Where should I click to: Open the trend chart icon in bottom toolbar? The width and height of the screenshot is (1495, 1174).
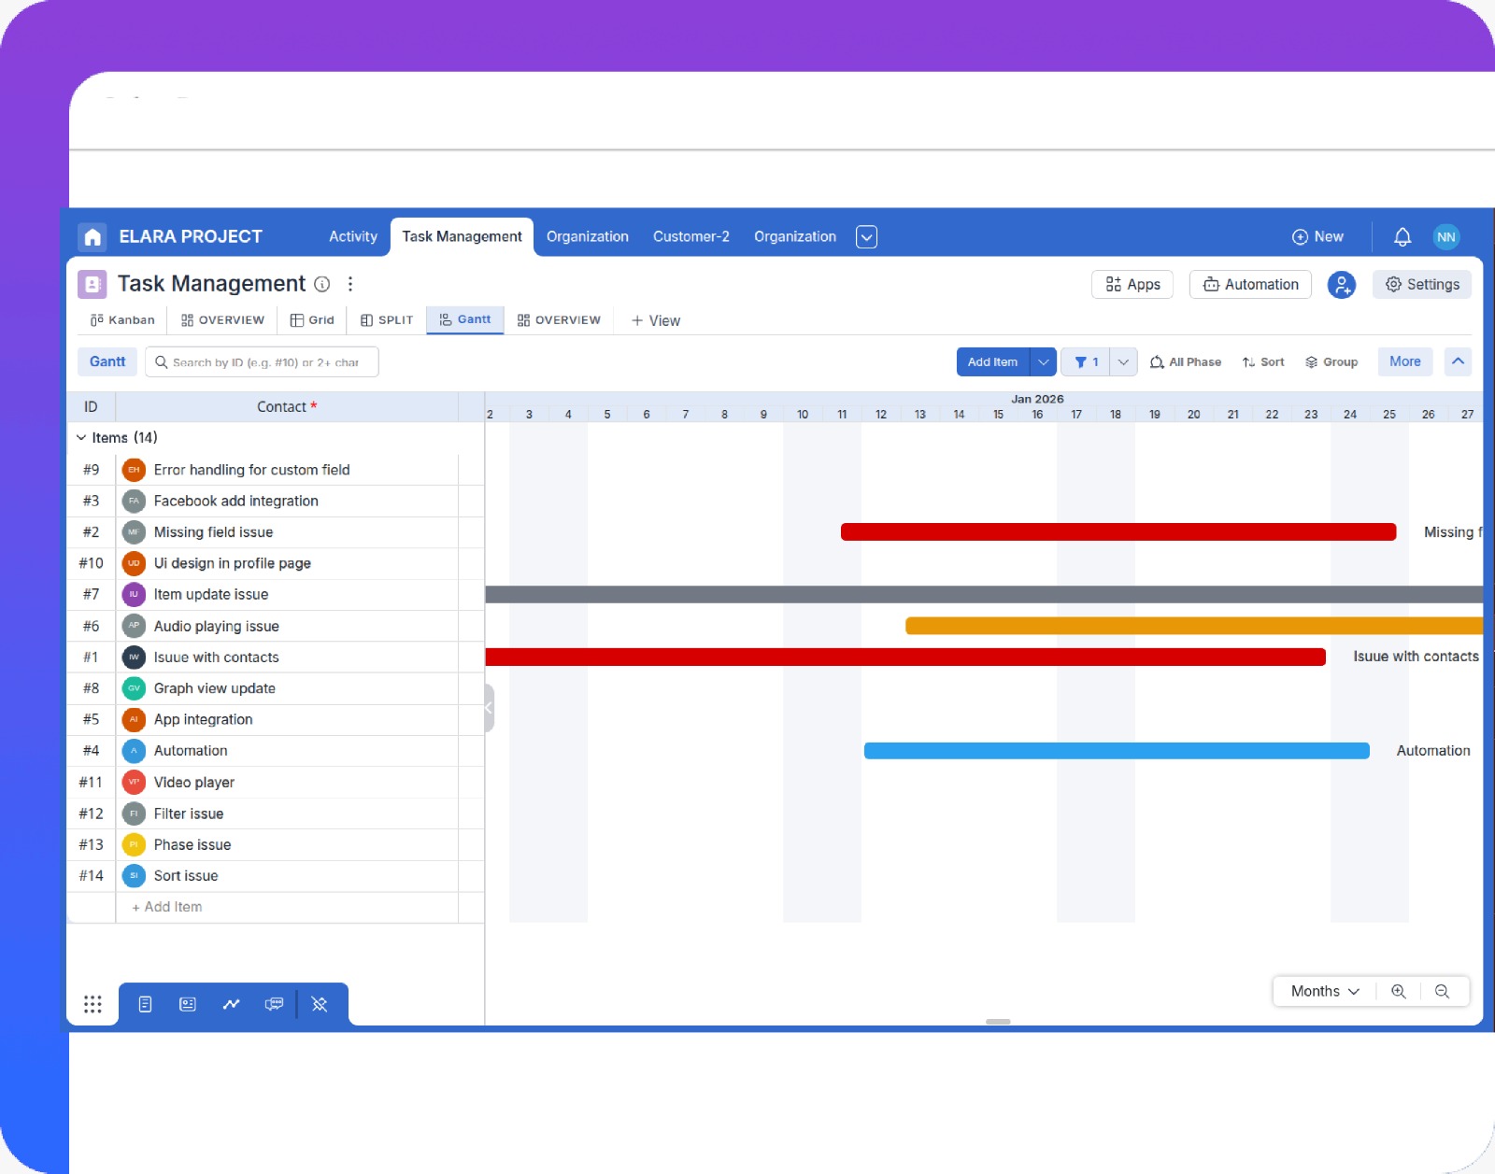tap(231, 1004)
